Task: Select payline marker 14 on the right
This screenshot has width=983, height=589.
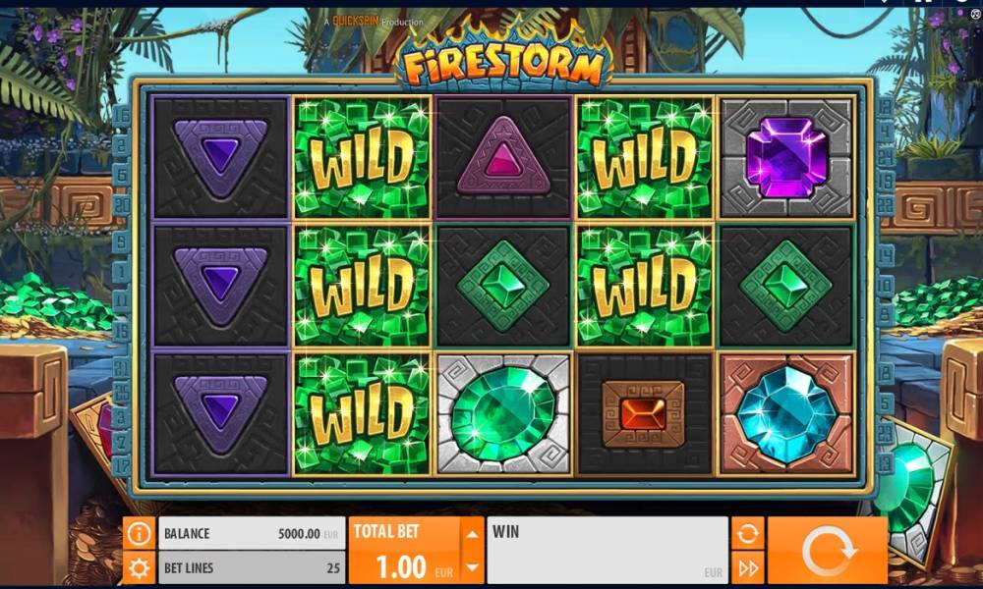Action: pyautogui.click(x=885, y=255)
